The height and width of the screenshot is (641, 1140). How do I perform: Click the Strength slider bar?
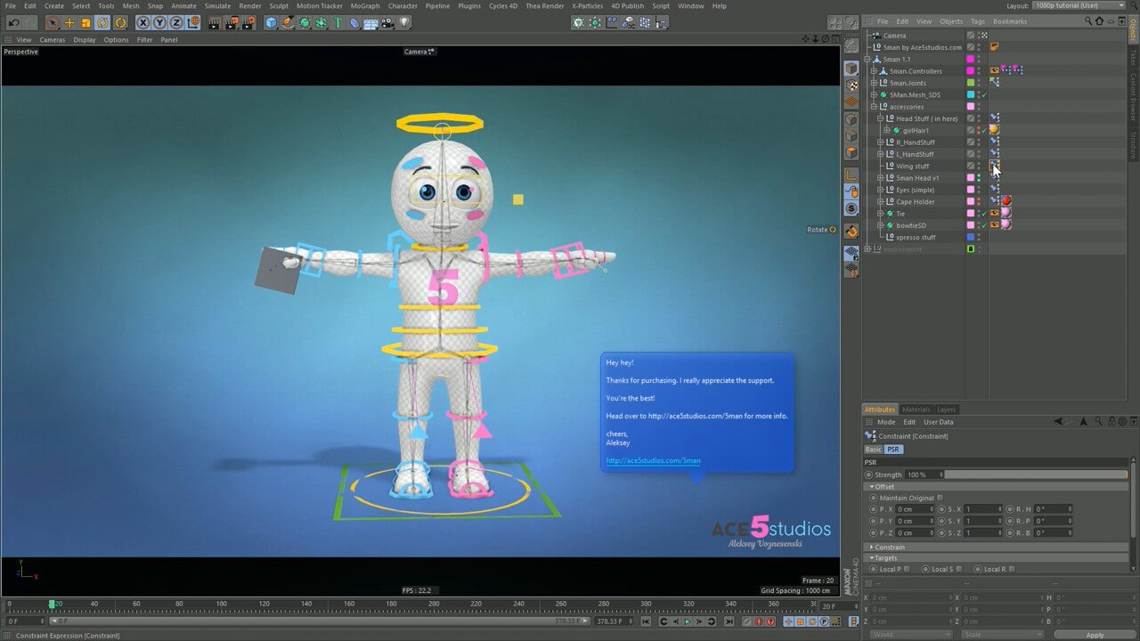1035,475
